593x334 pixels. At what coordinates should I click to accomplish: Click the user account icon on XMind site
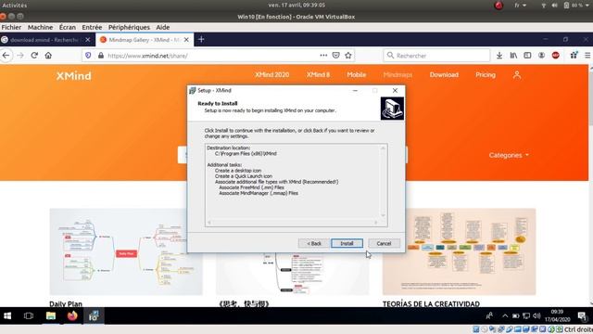click(517, 75)
